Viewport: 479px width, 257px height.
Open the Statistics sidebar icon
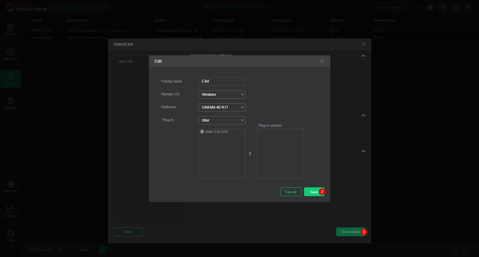point(11,209)
